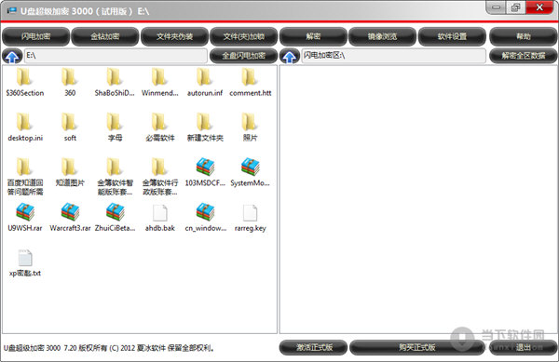The width and height of the screenshot is (559, 362).
Task: Select the xp密匙.txt text file
Action: tap(25, 263)
